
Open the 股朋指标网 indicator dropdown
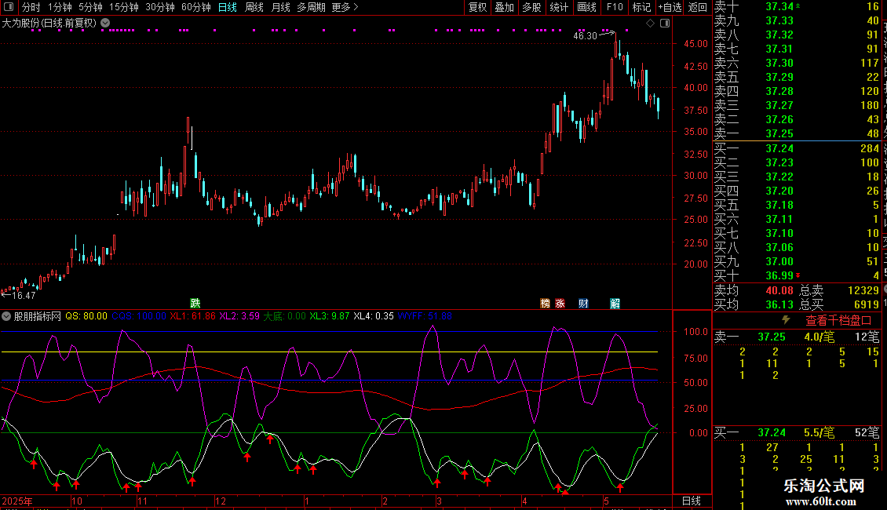click(6, 316)
